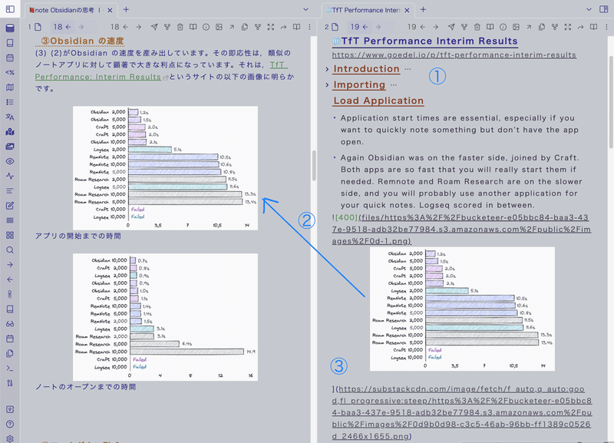This screenshot has width=614, height=443.
Task: Open the image gallery ribbon icon
Action: (x=10, y=147)
